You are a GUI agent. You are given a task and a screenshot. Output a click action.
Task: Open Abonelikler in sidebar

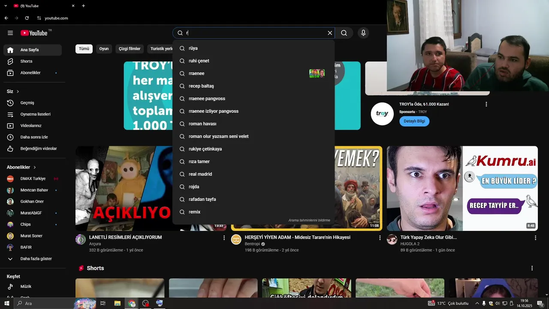[x=33, y=73]
